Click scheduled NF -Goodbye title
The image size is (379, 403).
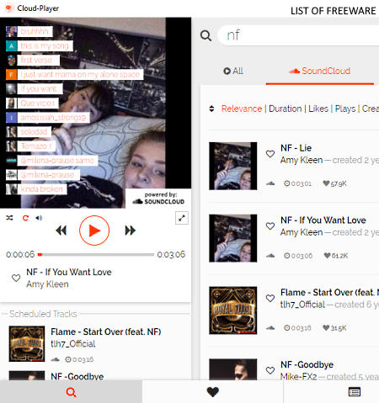(77, 376)
